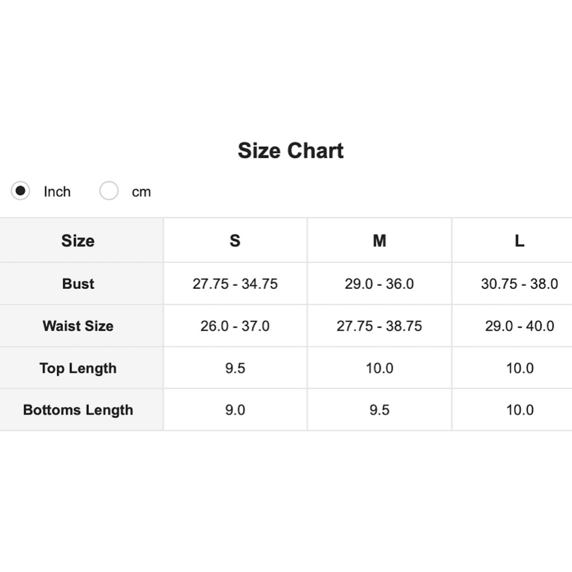
Task: Click the S waist value 26.0 - 37.0
Action: click(x=235, y=326)
